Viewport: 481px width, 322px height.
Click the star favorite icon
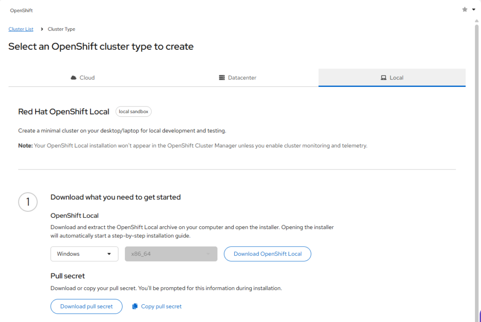[x=465, y=9]
